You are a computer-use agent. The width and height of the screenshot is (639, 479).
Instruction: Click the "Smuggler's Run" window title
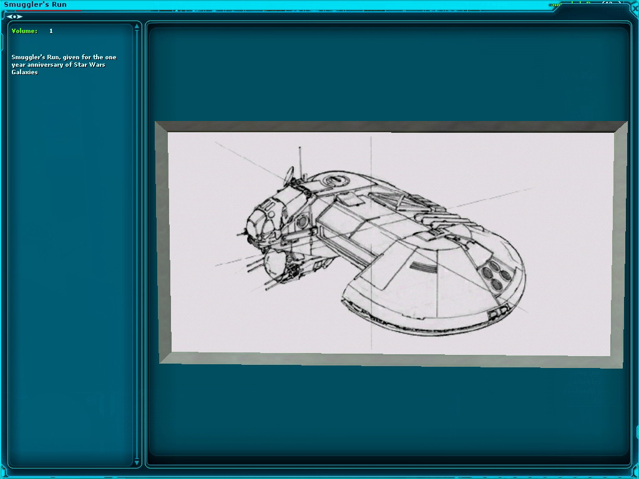[x=35, y=4]
